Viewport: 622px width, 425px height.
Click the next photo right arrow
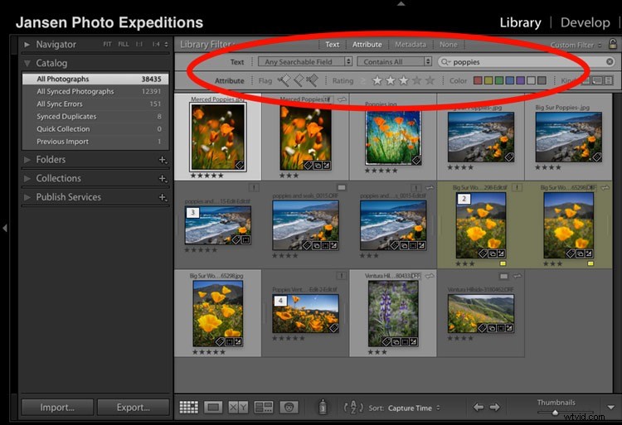click(x=494, y=407)
